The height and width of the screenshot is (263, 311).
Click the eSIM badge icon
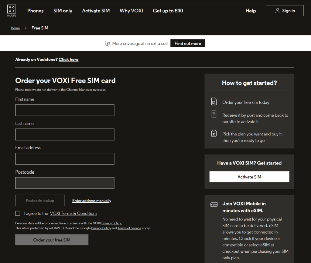[x=214, y=205]
